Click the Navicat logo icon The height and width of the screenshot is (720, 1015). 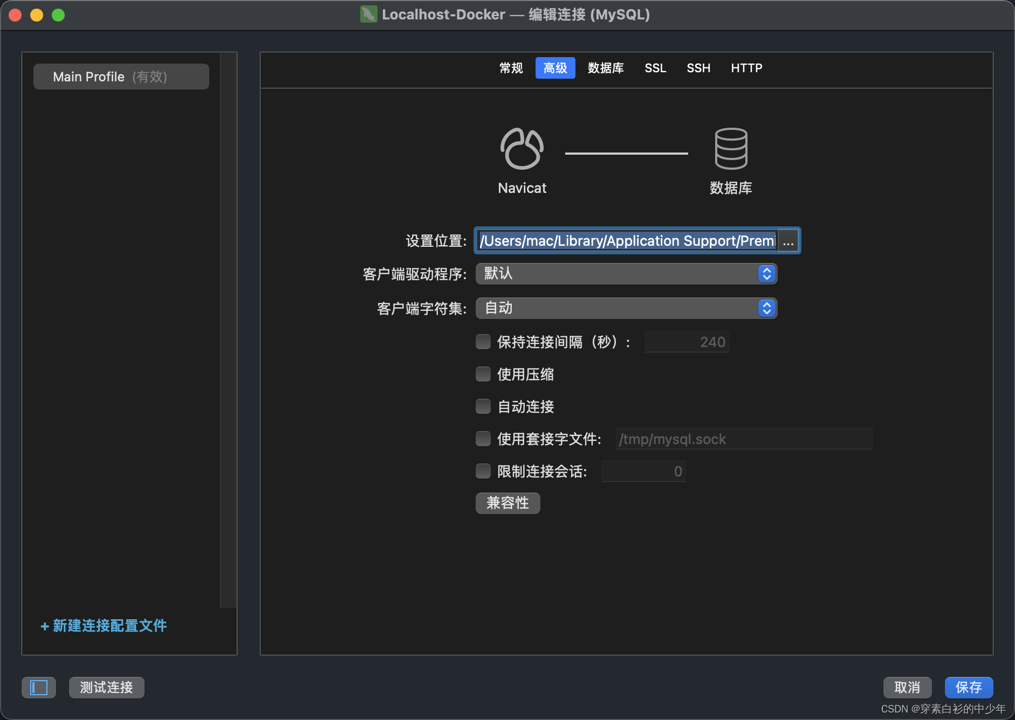point(522,149)
